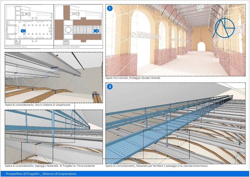Click title 'Prospettive di Progetto _ Sistema di Sospensione'
Screen dimensions: 250x177
point(41,174)
